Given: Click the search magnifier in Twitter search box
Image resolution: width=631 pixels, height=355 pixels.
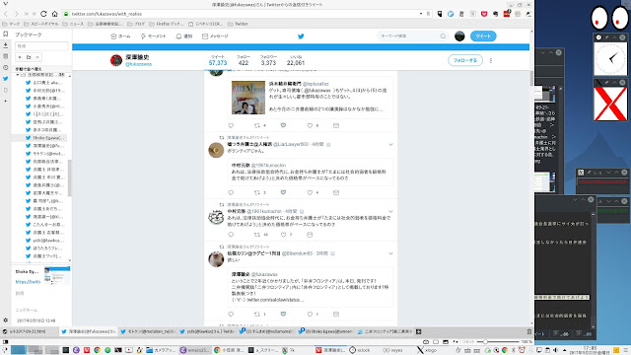Looking at the screenshot, I should pyautogui.click(x=443, y=36).
